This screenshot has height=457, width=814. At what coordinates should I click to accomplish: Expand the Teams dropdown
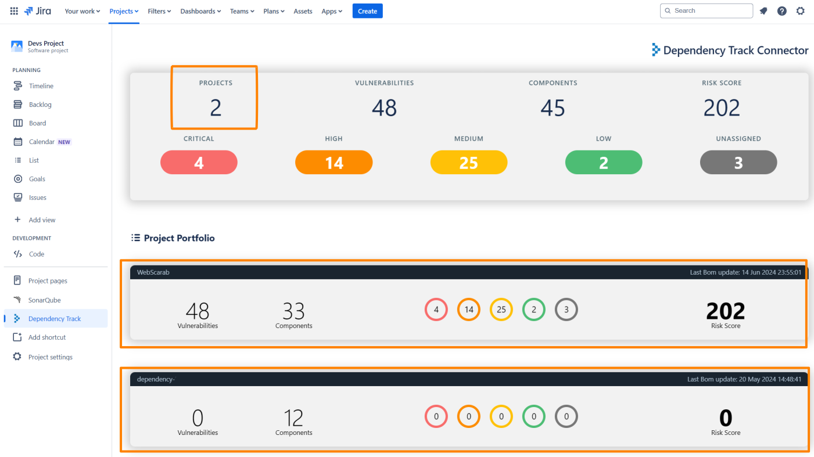(242, 11)
